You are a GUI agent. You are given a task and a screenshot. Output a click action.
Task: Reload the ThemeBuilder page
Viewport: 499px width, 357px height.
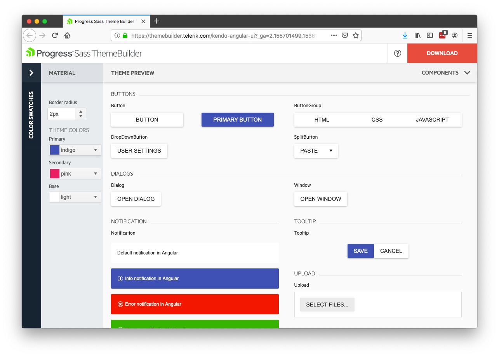click(x=55, y=35)
